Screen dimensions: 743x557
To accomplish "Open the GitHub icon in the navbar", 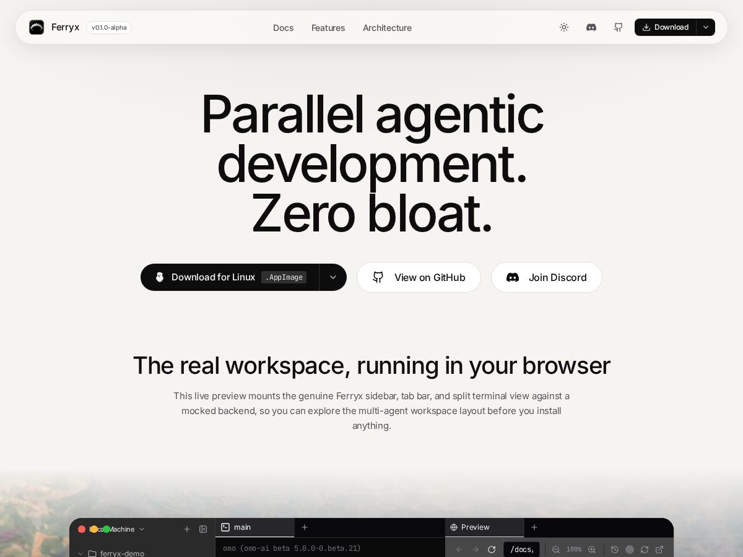I will (618, 27).
